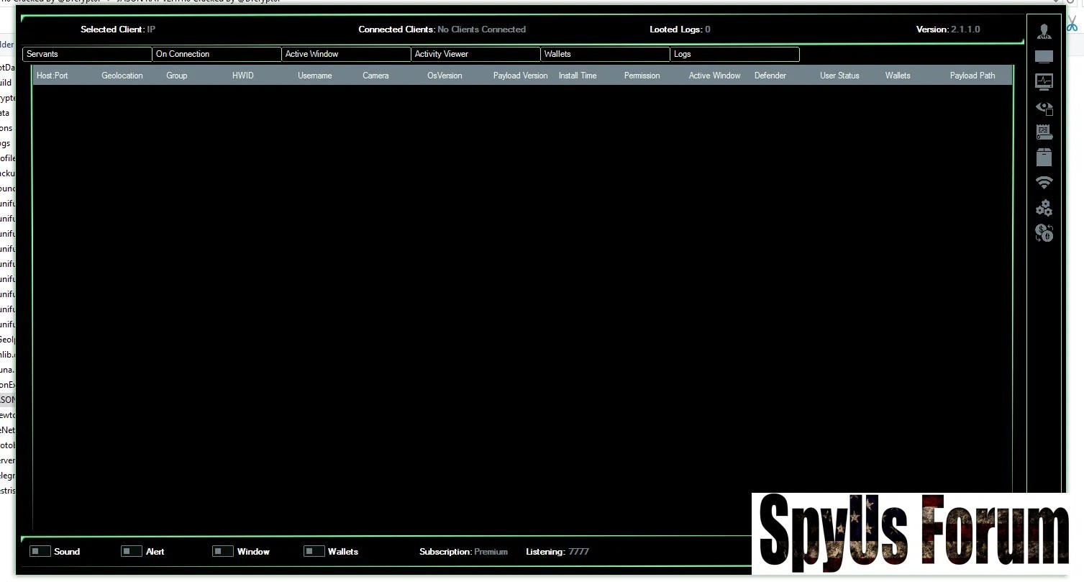Click the Wi-Fi signal icon in sidebar
Viewport: 1084px width, 582px height.
(x=1044, y=183)
